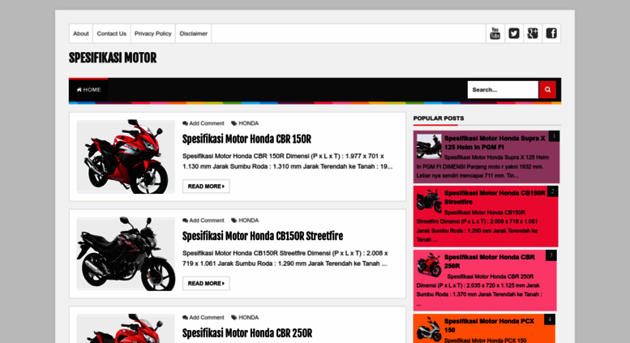Open popular post Honda CBR 250R title

[x=490, y=261]
